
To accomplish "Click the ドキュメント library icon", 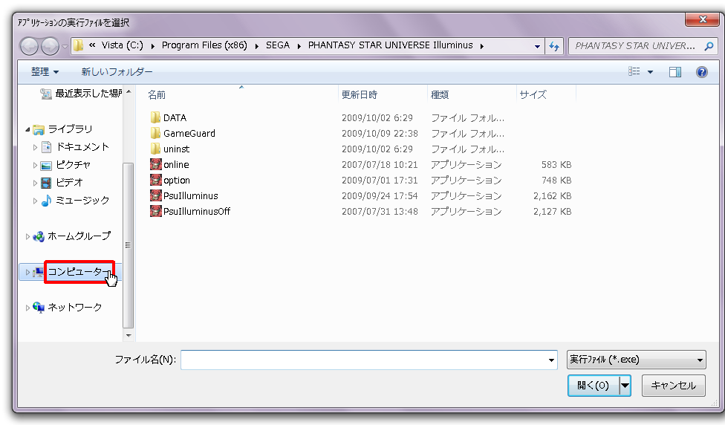I will click(x=46, y=147).
